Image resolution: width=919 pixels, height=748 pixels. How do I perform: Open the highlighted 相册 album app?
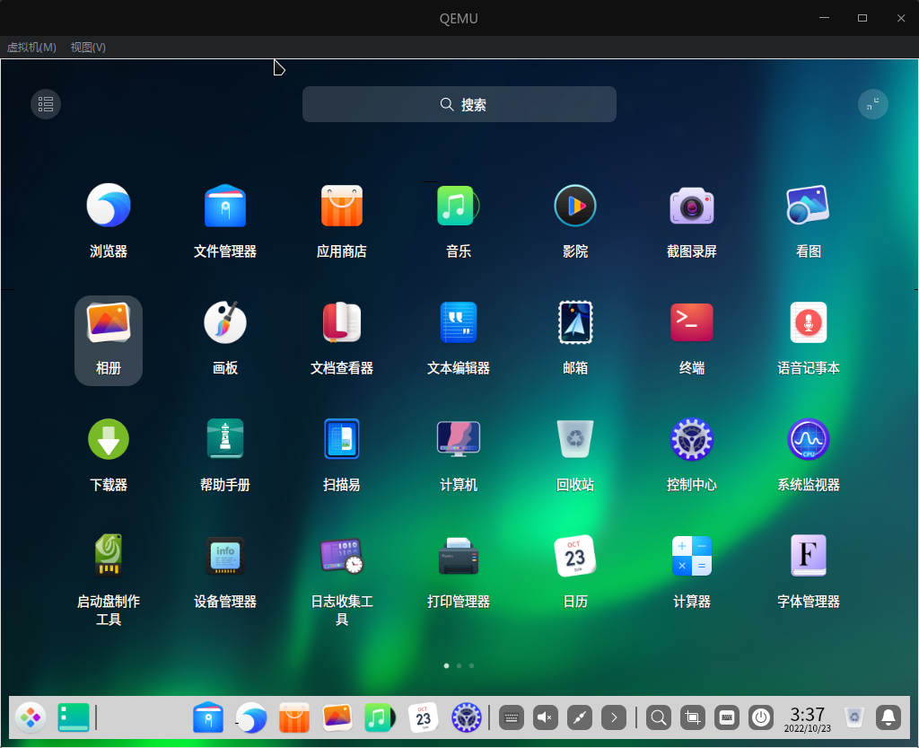109,340
